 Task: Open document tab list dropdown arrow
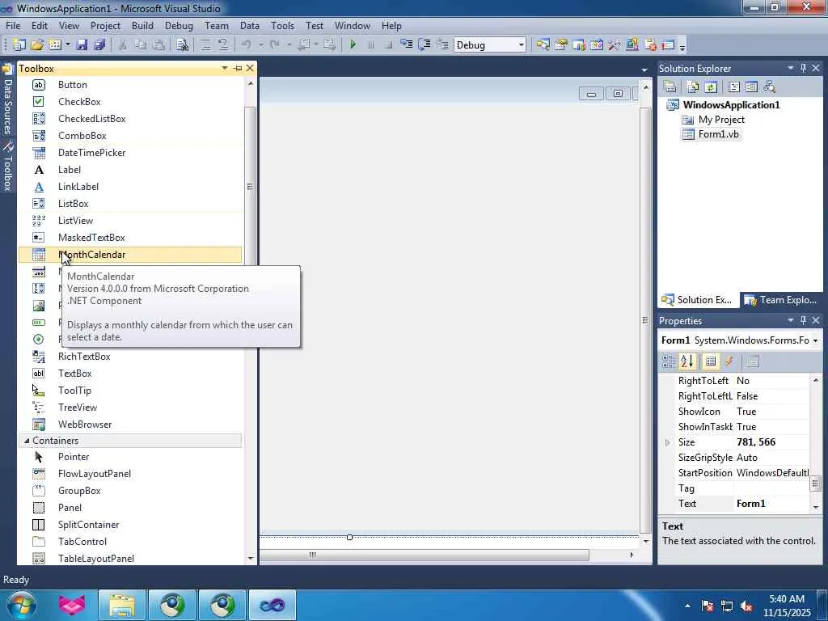coord(644,70)
